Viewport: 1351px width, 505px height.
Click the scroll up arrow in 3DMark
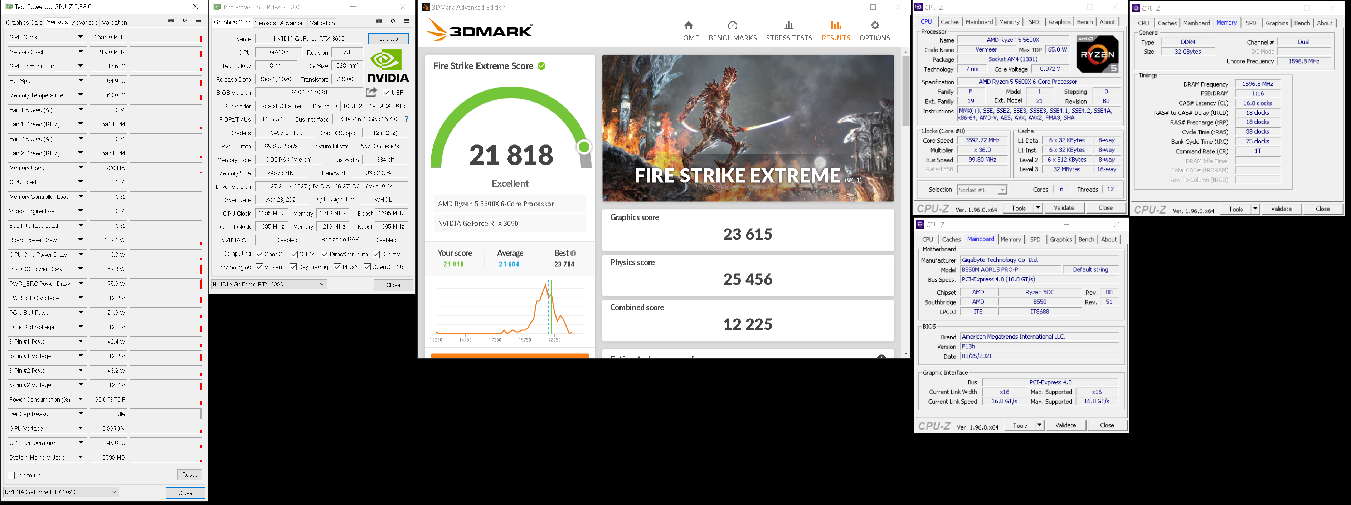click(x=906, y=52)
